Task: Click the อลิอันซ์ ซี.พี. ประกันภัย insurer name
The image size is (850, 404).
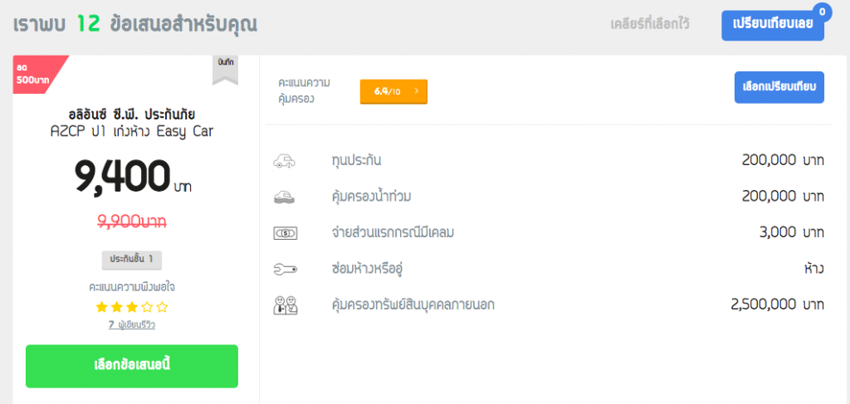Action: pyautogui.click(x=132, y=114)
